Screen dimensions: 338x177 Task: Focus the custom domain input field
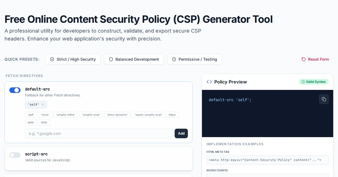99,133
